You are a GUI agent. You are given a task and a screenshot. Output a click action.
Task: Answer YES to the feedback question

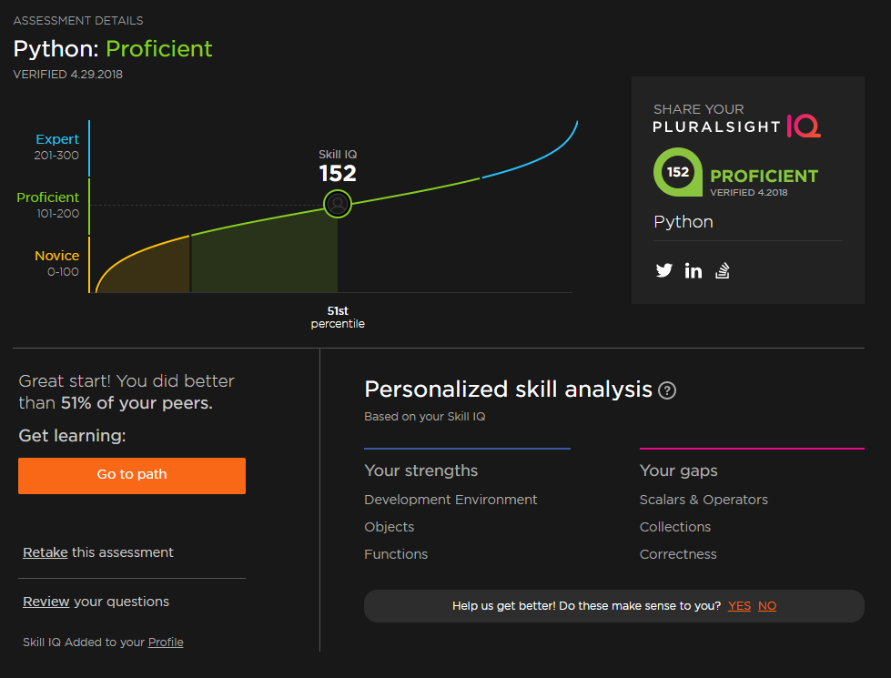[739, 606]
